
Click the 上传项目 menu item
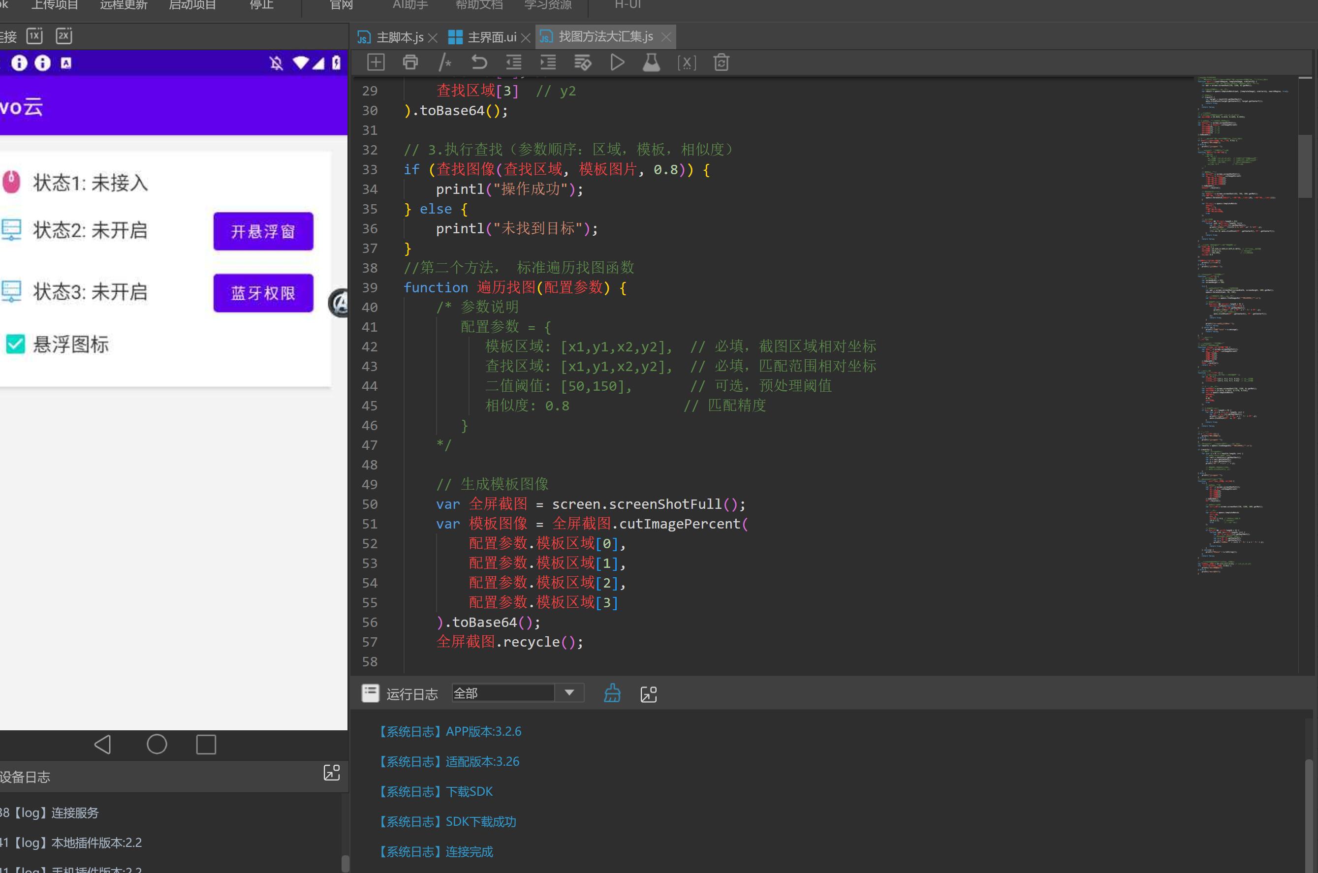pyautogui.click(x=55, y=5)
